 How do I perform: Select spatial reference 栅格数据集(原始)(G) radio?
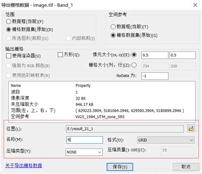[113, 35]
